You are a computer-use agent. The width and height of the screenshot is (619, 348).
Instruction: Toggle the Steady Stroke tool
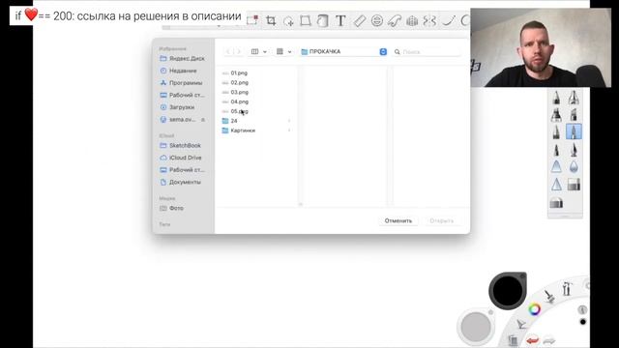[449, 20]
